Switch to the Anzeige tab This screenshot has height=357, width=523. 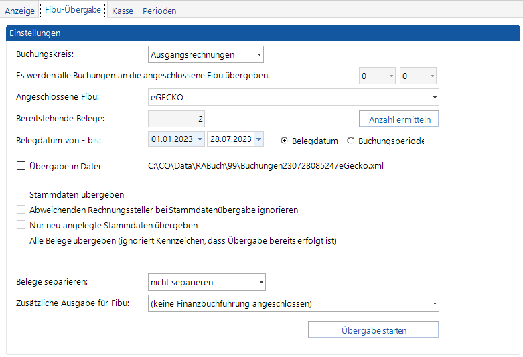click(19, 11)
